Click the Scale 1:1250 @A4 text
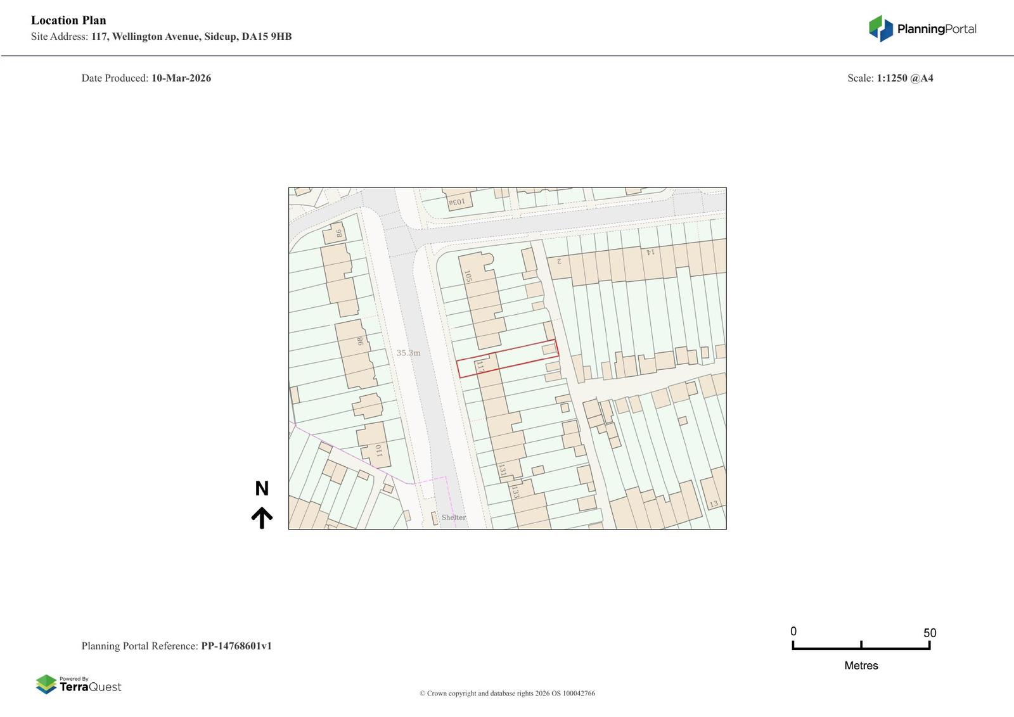The image size is (1014, 717). (890, 78)
